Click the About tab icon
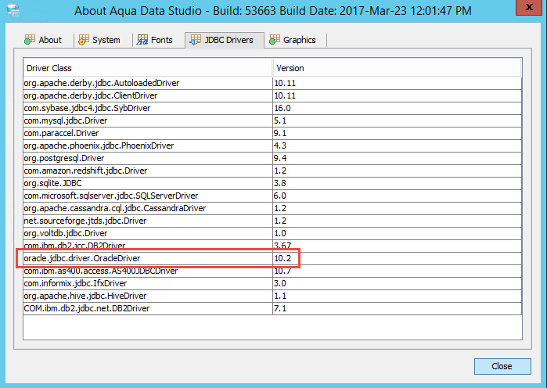The height and width of the screenshot is (388, 547). click(x=30, y=40)
